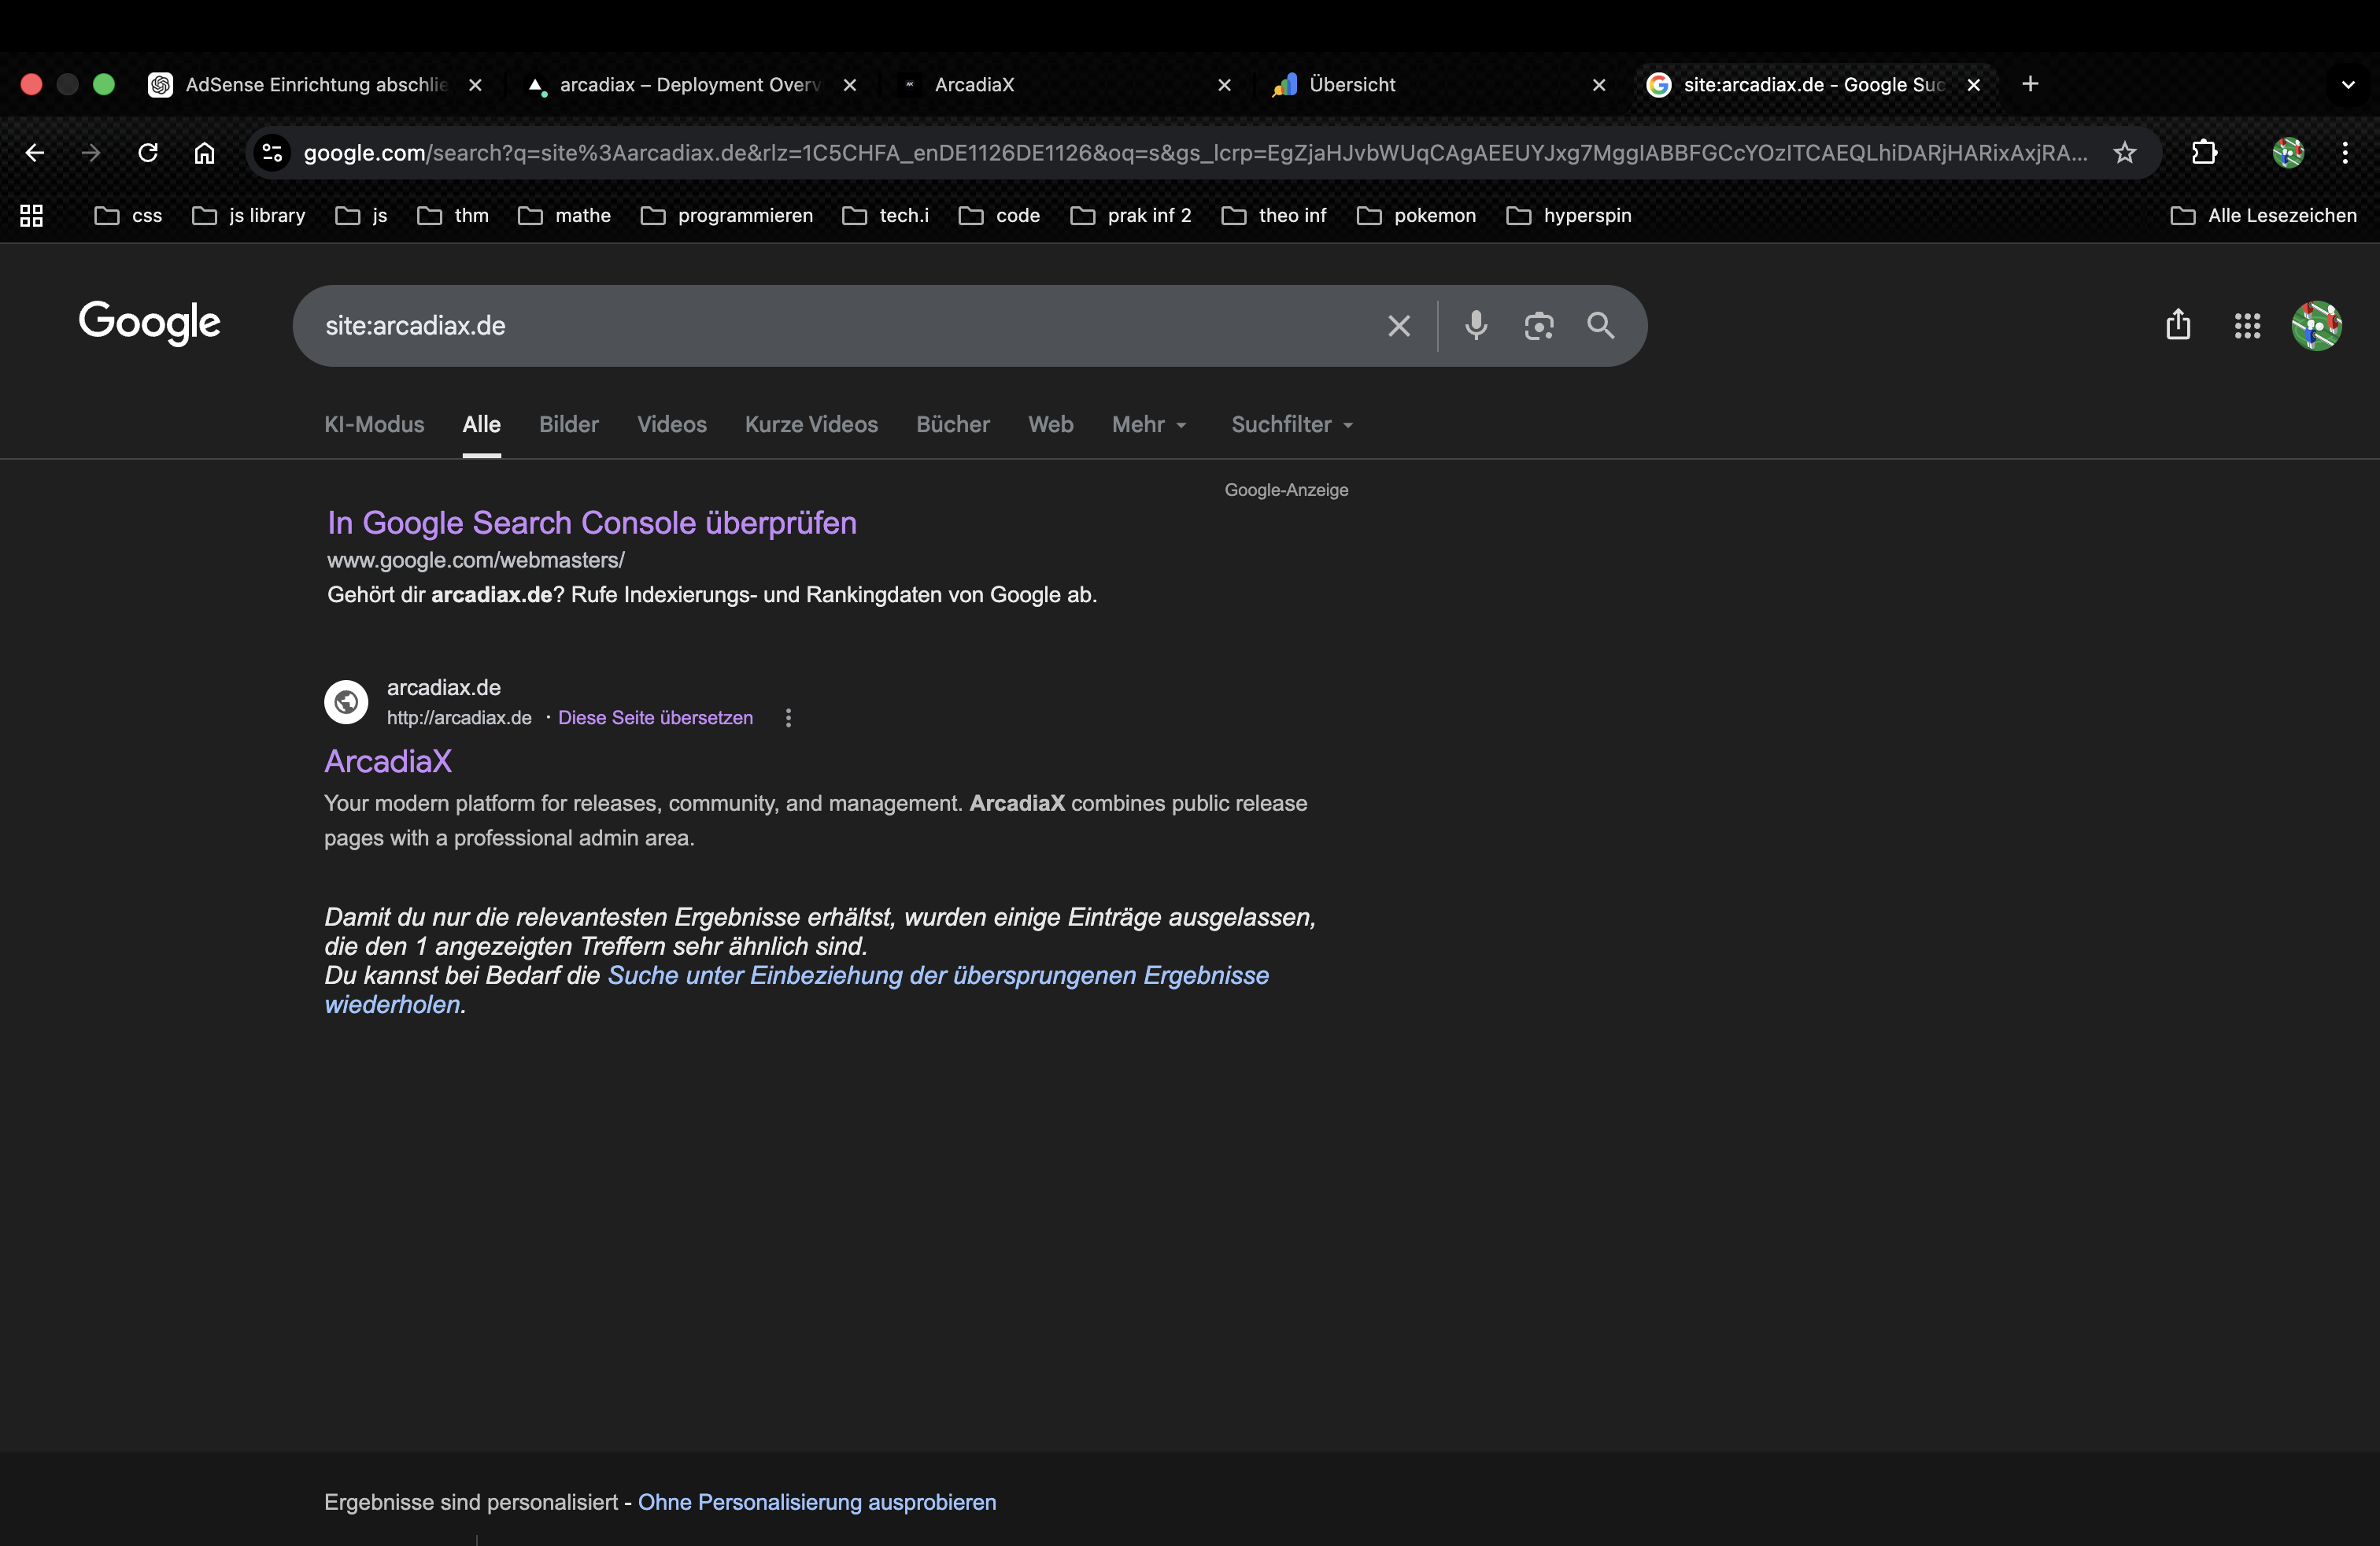Expand the Mehr dropdown
This screenshot has width=2380, height=1546.
pyautogui.click(x=1149, y=424)
